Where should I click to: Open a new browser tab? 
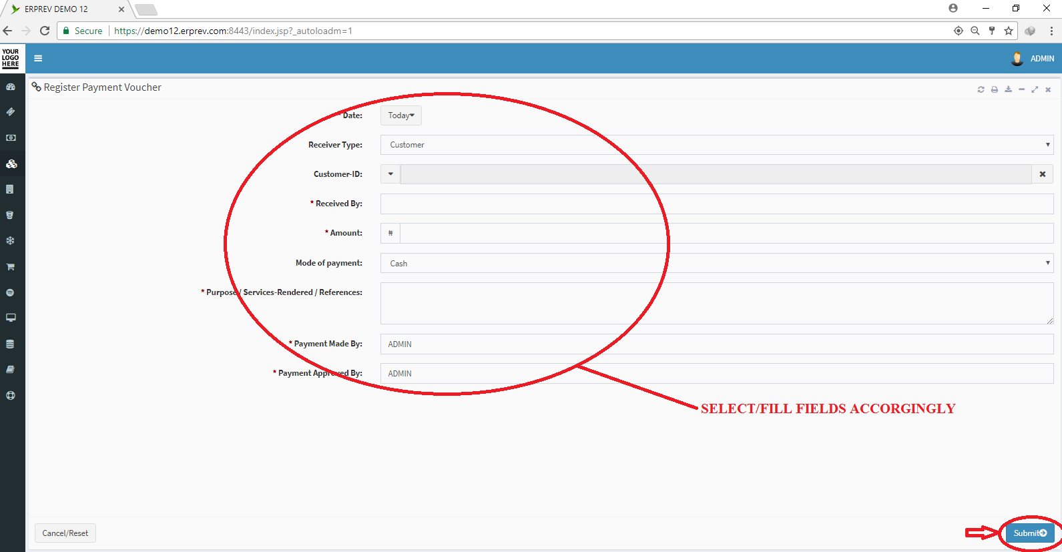pyautogui.click(x=146, y=9)
